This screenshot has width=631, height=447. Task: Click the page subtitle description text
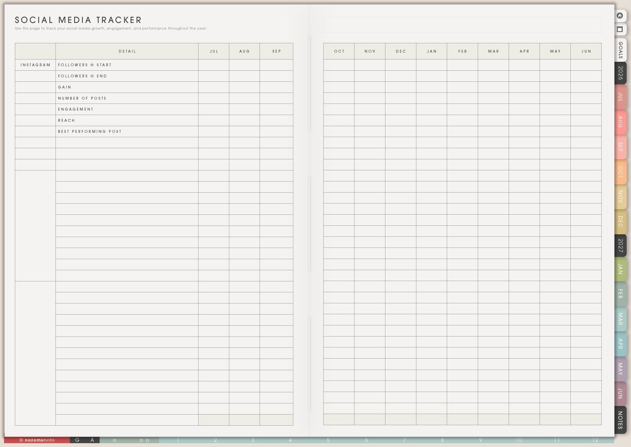tap(111, 28)
